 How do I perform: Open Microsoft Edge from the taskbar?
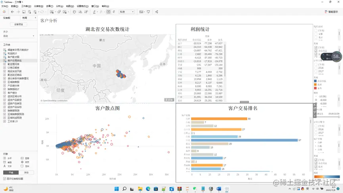click(x=148, y=189)
